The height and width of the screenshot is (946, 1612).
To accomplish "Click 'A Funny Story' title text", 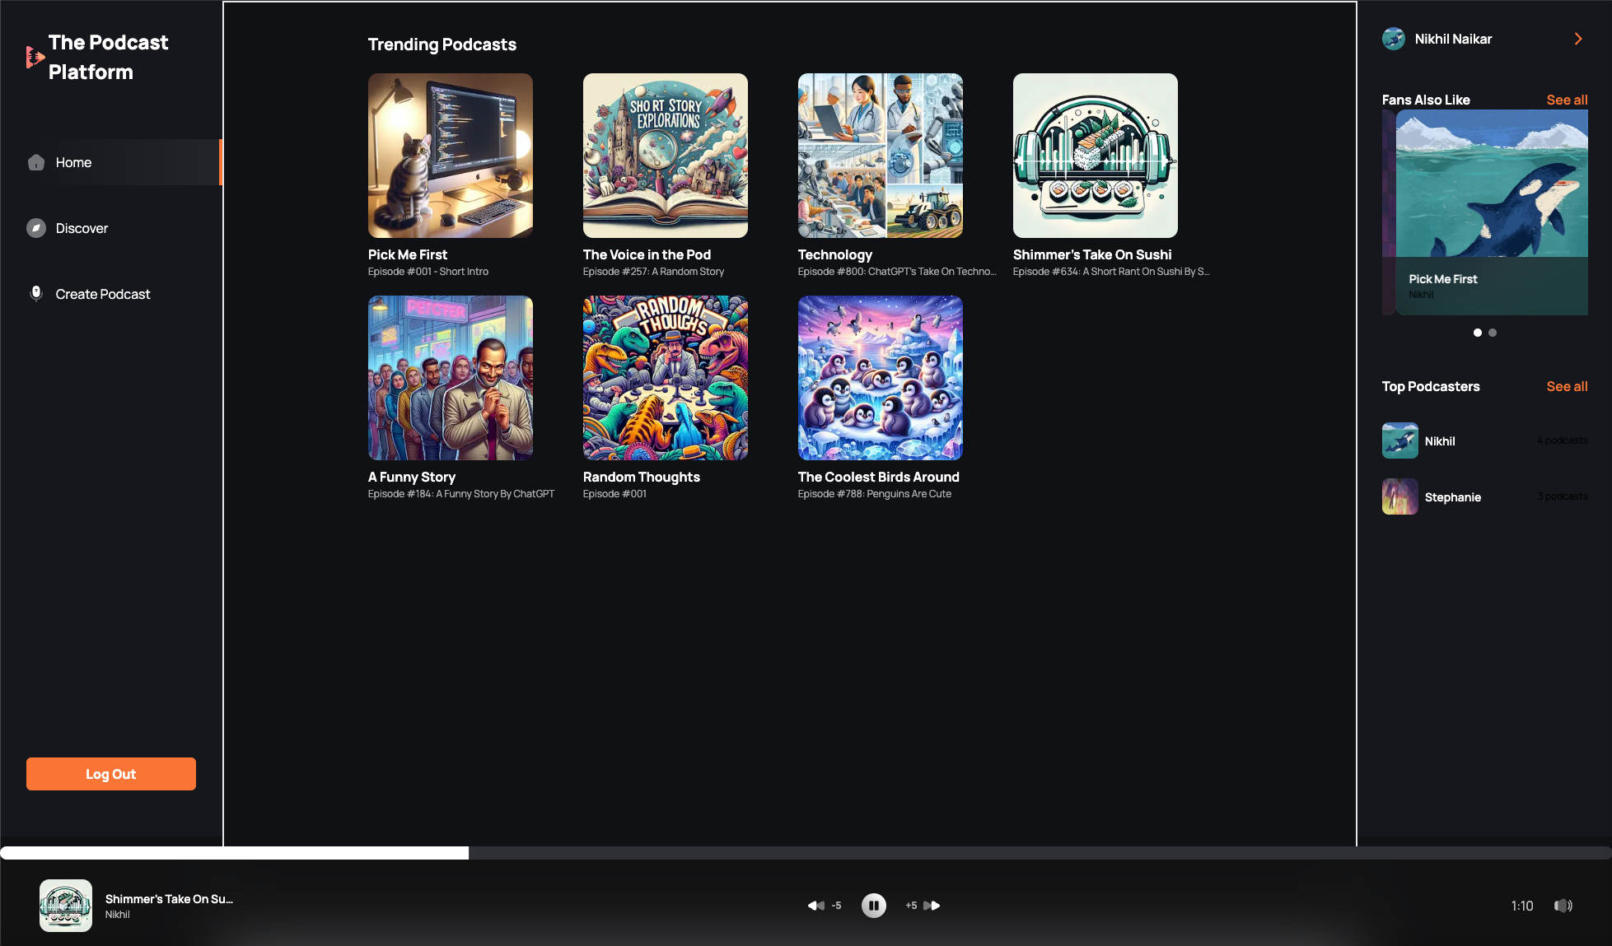I will (x=412, y=478).
